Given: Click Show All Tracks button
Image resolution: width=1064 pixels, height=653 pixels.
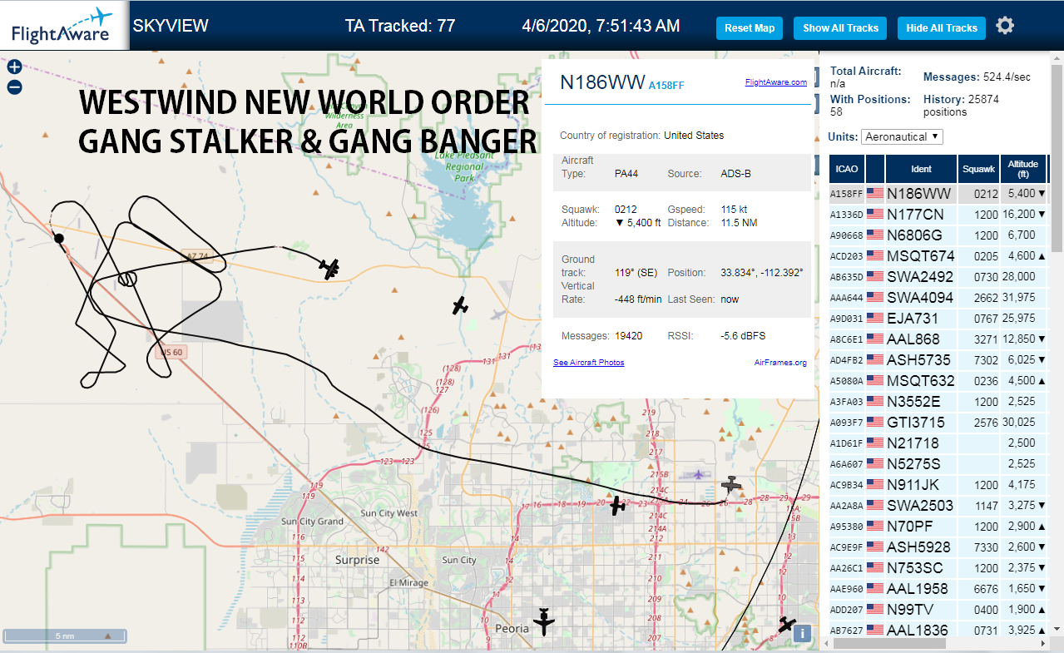Looking at the screenshot, I should (x=840, y=28).
